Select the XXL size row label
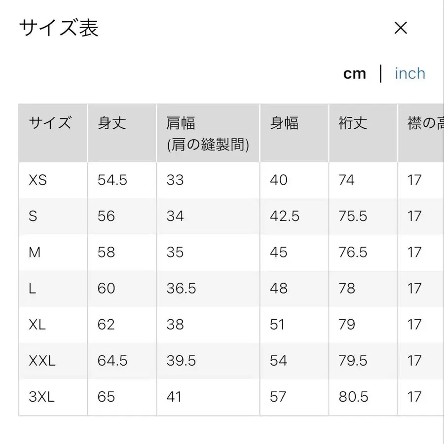 (x=42, y=361)
